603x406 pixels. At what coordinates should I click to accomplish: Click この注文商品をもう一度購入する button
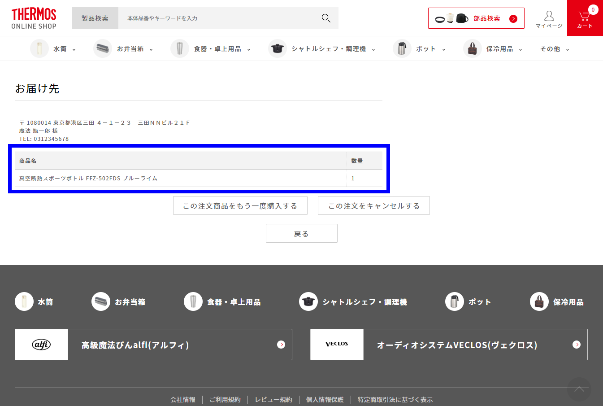click(240, 205)
